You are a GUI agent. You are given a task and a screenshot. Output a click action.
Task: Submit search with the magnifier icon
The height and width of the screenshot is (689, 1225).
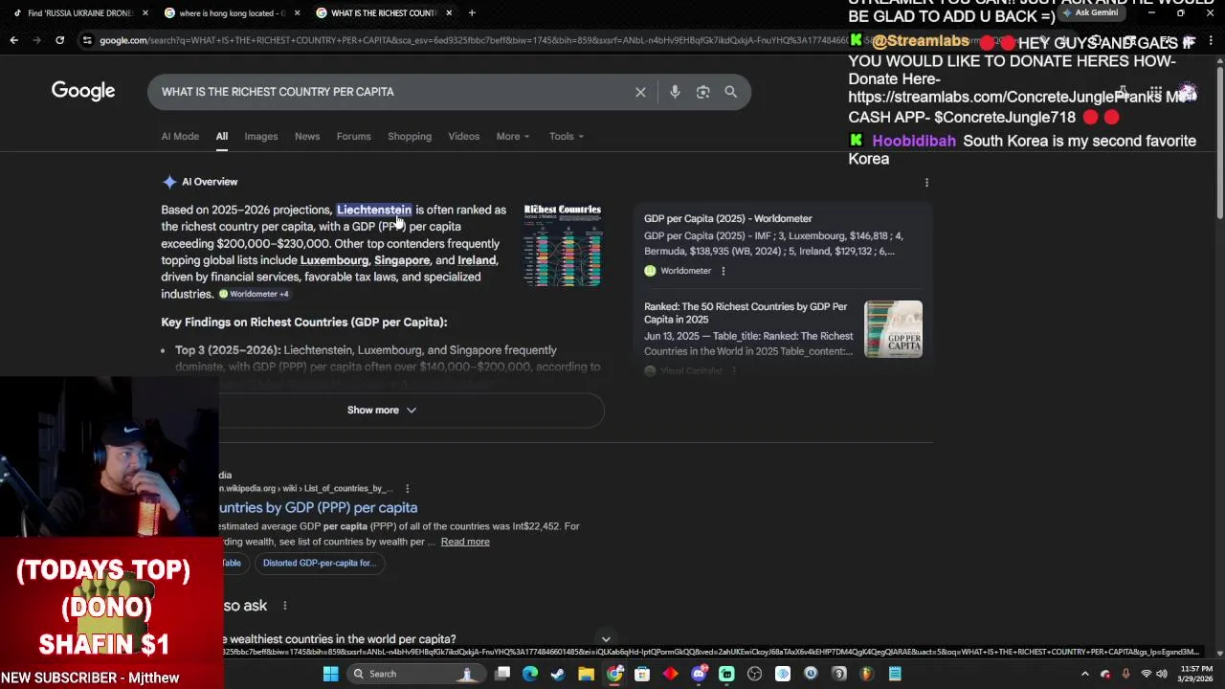[x=731, y=92]
